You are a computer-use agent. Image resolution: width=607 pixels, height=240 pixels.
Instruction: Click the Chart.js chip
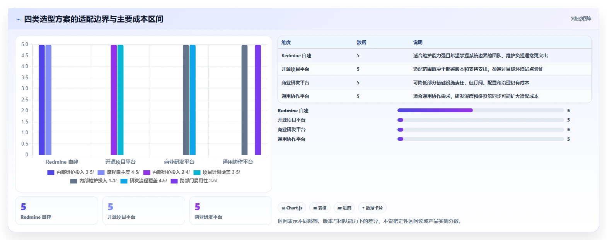[292, 208]
